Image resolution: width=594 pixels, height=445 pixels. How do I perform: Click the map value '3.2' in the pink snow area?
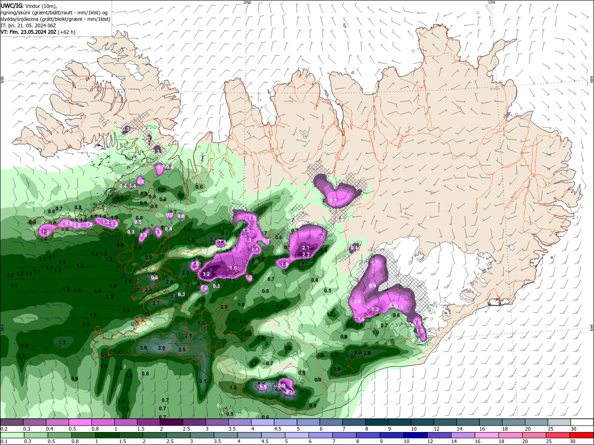pos(207,274)
